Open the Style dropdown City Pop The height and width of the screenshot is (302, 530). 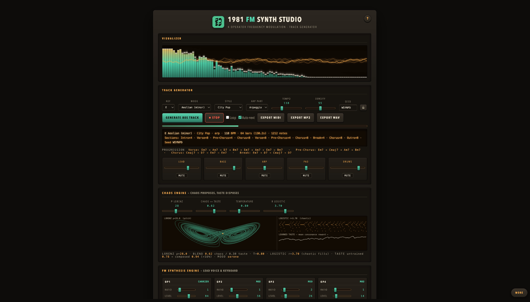229,107
